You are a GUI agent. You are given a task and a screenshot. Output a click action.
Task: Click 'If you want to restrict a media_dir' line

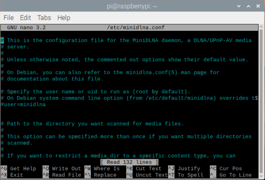tap(118, 156)
